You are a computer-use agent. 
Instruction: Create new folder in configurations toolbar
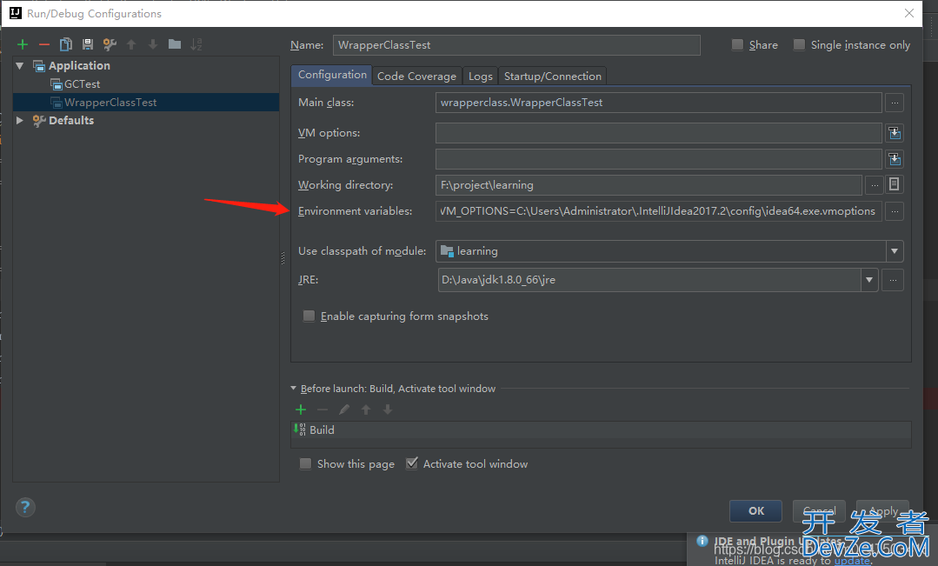coord(175,44)
